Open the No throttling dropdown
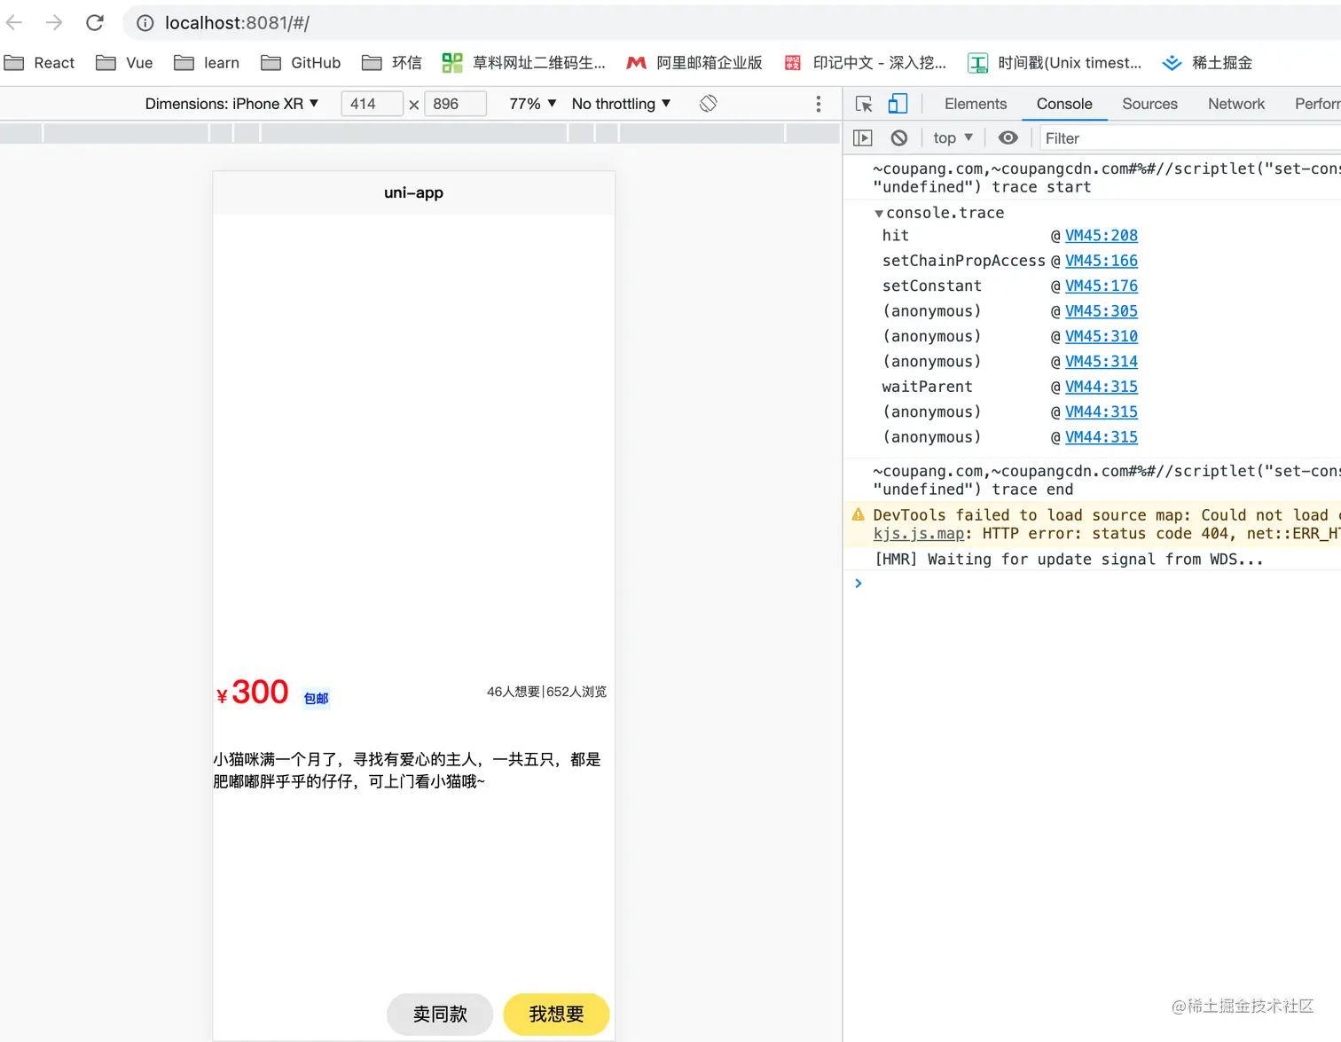1341x1042 pixels. pos(621,104)
